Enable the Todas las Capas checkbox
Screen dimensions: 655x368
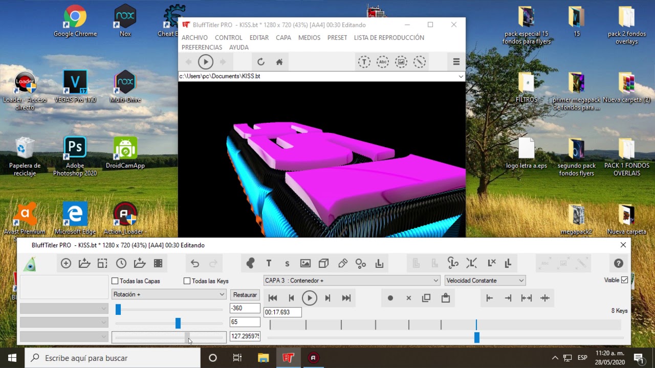(x=115, y=281)
